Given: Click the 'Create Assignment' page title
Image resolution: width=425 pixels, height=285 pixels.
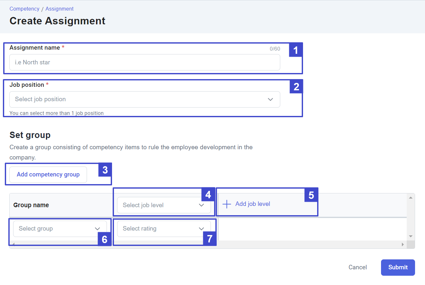Looking at the screenshot, I should point(57,21).
